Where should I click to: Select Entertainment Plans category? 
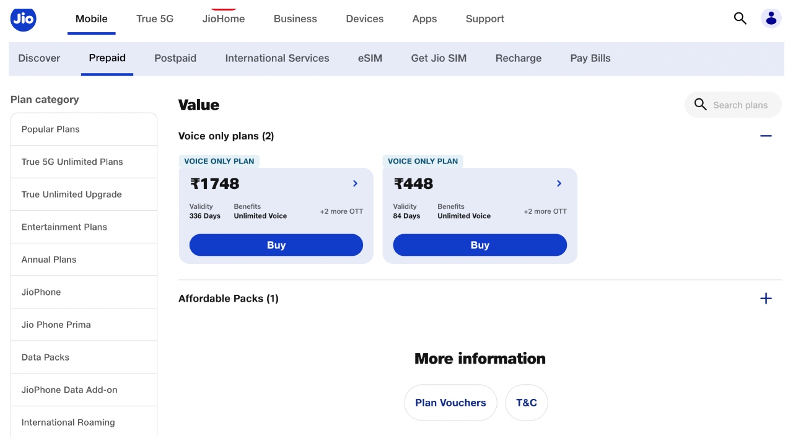(64, 227)
